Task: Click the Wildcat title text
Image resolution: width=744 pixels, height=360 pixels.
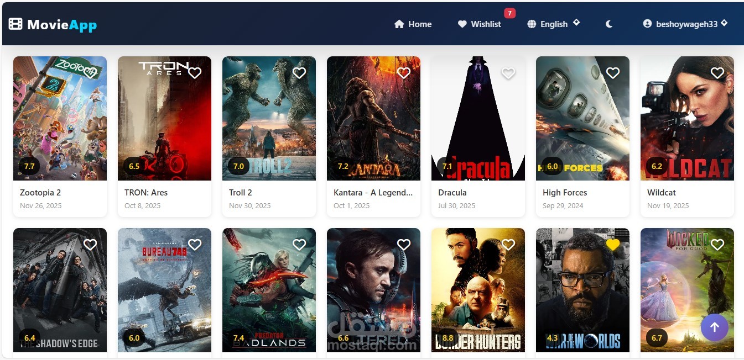Action: pos(662,193)
